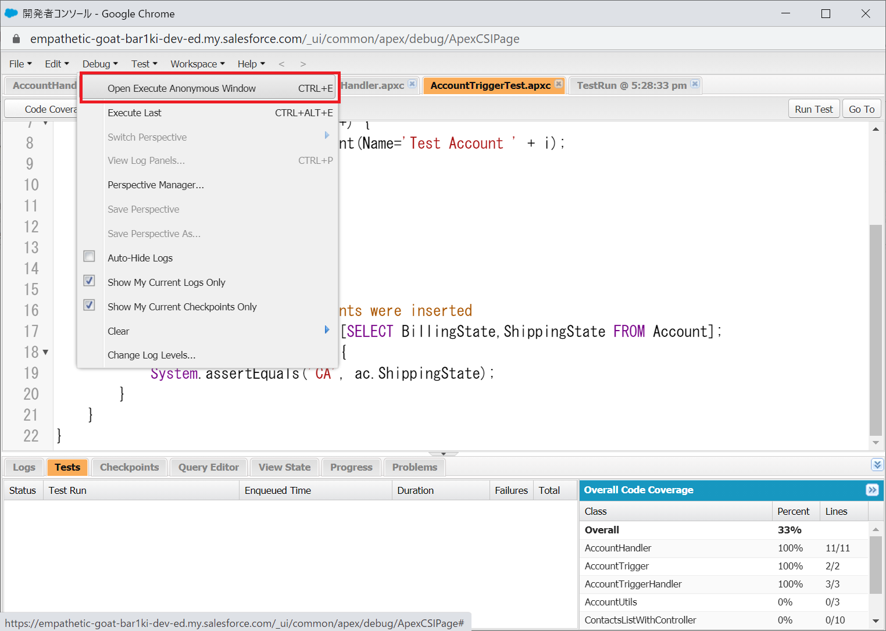Sort by the Duration column header

pos(441,490)
